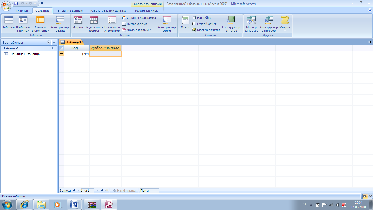373x210 pixels.
Task: Switch to Режим таблицы tab
Action: click(x=147, y=11)
